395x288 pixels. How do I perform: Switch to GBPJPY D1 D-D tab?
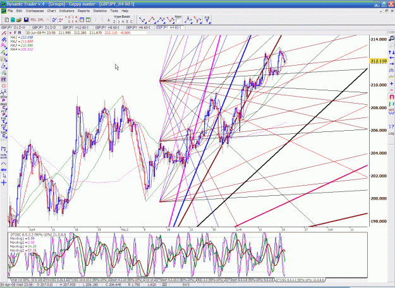(45, 27)
